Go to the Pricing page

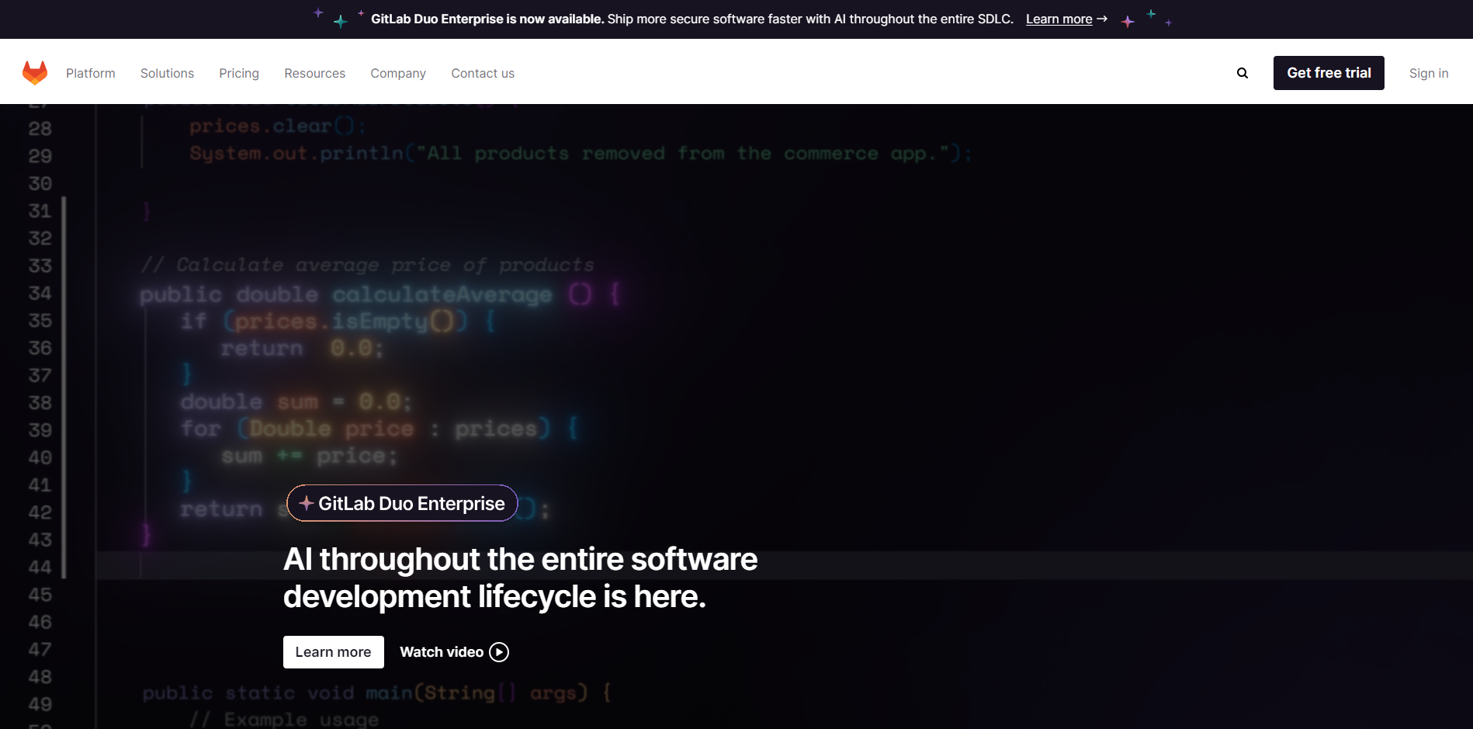click(x=239, y=73)
